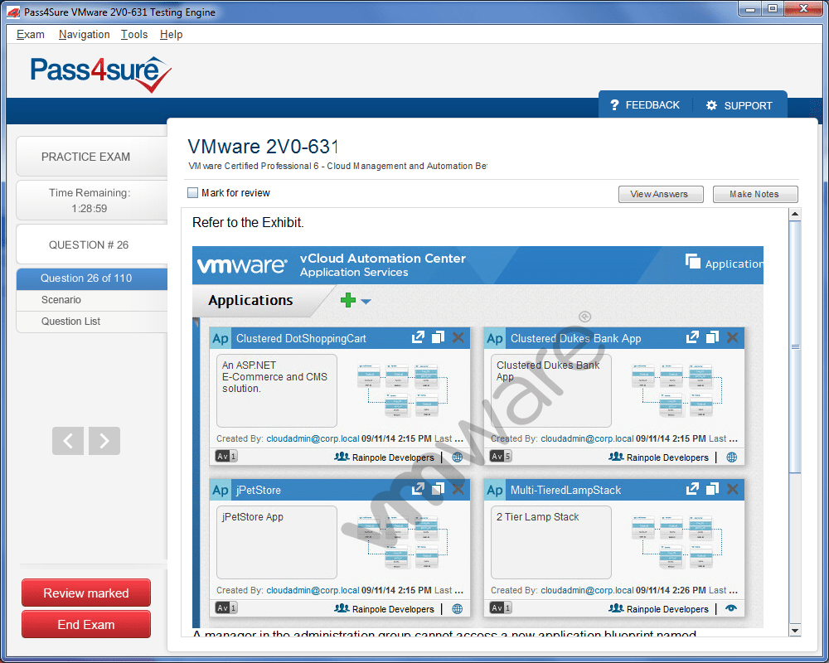
Task: Click the Support gear icon
Action: coord(710,104)
